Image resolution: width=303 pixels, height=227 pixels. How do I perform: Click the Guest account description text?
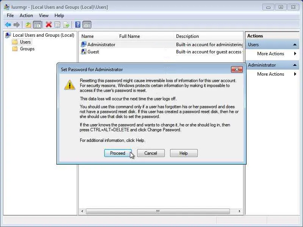click(209, 52)
